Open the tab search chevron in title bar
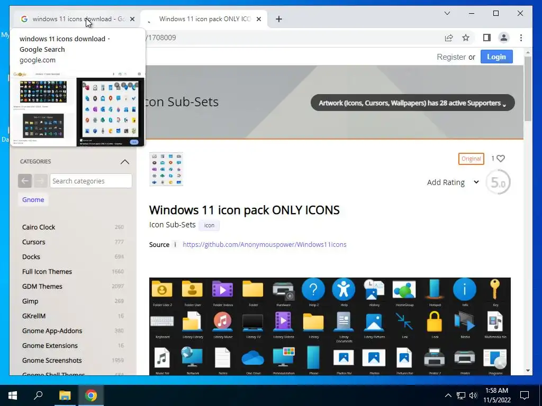 (x=447, y=13)
